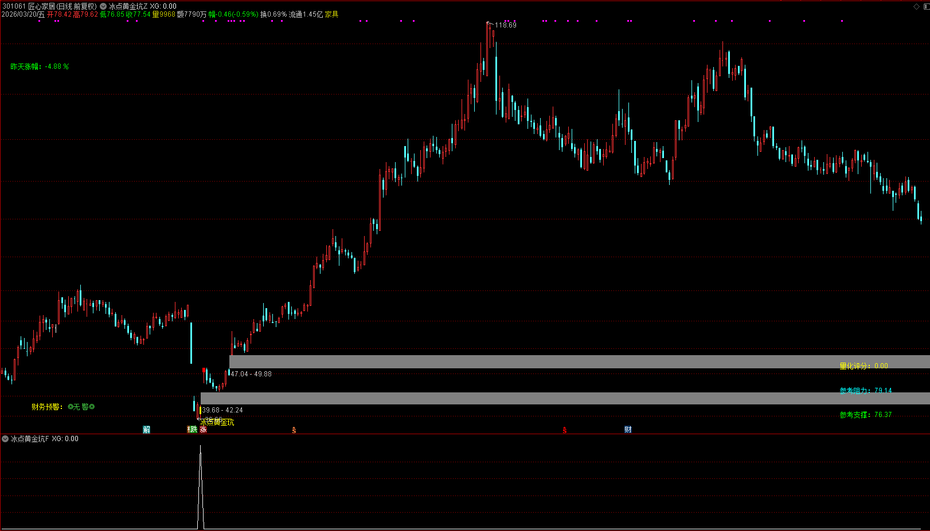The height and width of the screenshot is (531, 930).
Task: Click the closing price 收77.54
Action: point(138,14)
